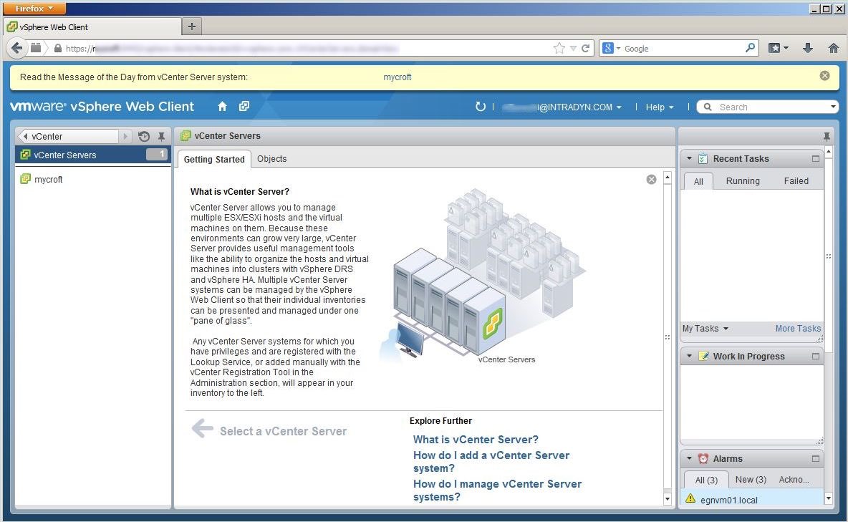
Task: Click the new window icon beside home
Action: (244, 107)
